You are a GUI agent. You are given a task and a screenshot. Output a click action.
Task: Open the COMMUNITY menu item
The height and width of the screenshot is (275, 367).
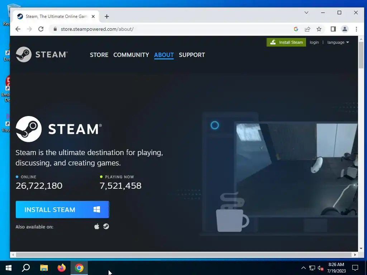131,55
